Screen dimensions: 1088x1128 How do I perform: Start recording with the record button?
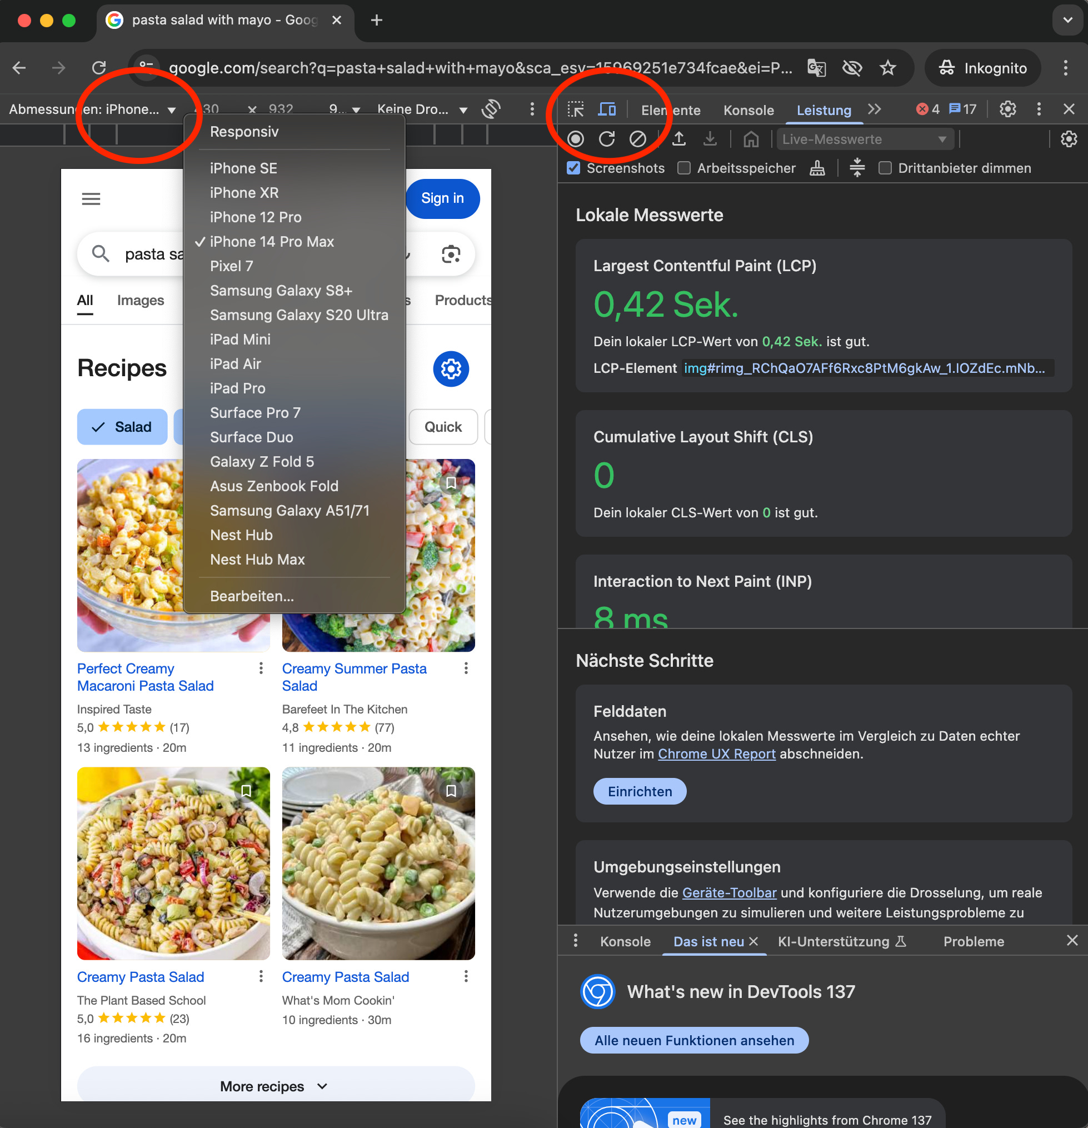coord(575,139)
